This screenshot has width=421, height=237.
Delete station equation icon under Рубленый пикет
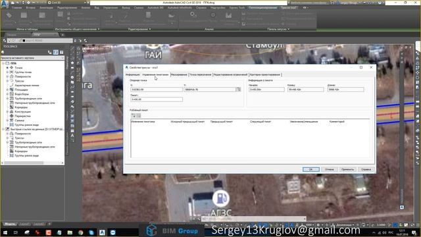(x=139, y=115)
